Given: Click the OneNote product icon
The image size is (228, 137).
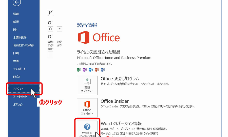Looking at the screenshot, I should 85,70.
